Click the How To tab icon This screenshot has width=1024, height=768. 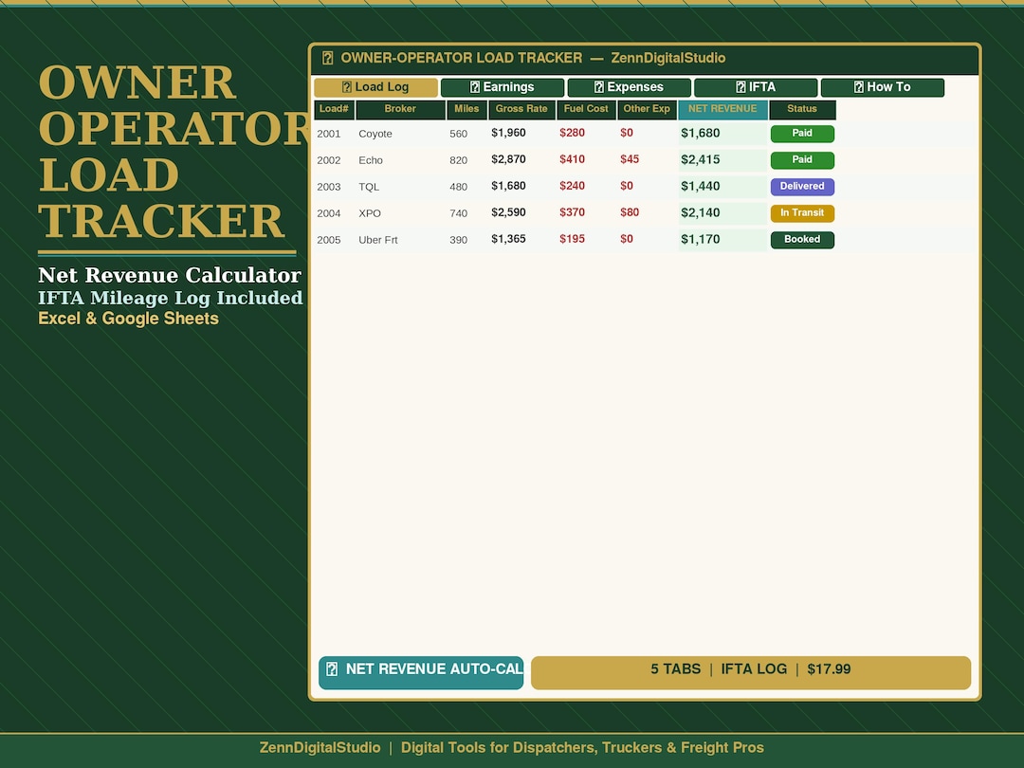point(859,87)
